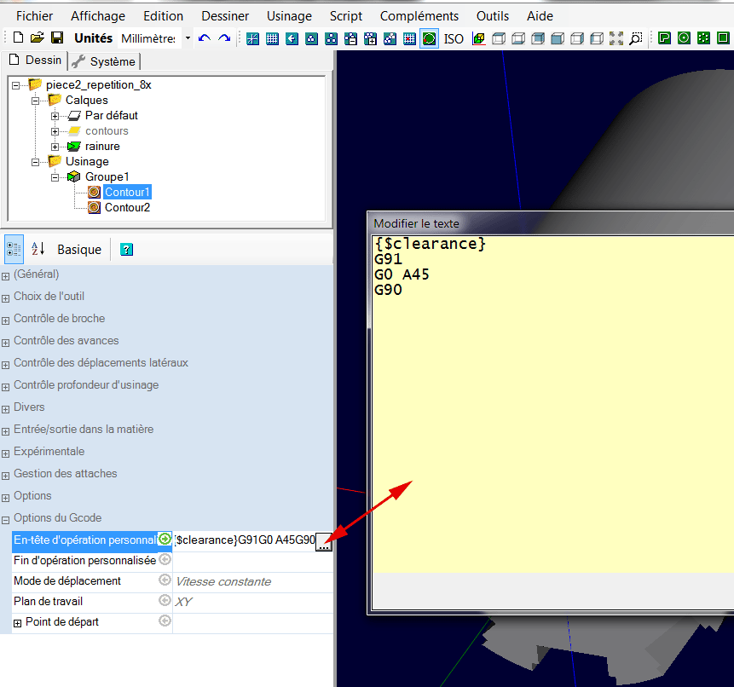Collapse the Calques folder
Image resolution: width=734 pixels, height=687 pixels.
coord(35,101)
